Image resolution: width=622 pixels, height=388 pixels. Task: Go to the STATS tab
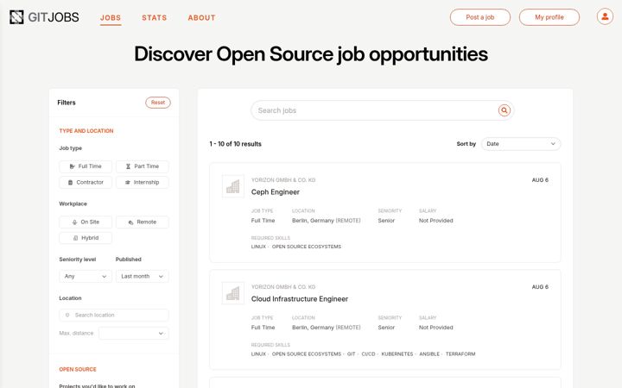tap(155, 18)
